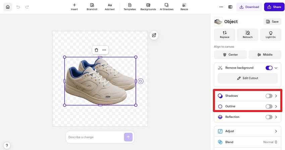285x150 pixels.
Task: Open the Brand kit tool
Action: click(92, 7)
